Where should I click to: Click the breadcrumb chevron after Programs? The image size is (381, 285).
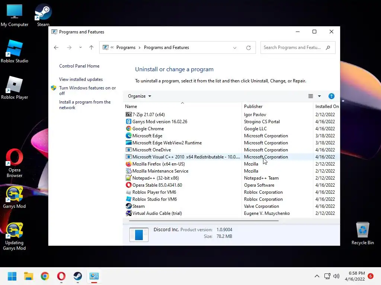pyautogui.click(x=140, y=47)
